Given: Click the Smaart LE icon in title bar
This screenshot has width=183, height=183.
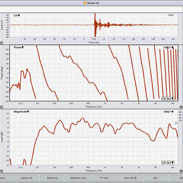Looking at the screenshot, I should (x=85, y=3).
